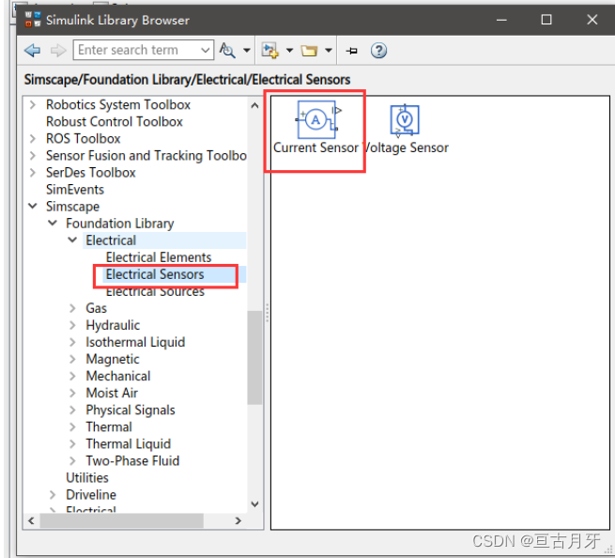Image resolution: width=615 pixels, height=558 pixels.
Task: Open the new model dropdown arrow
Action: tap(289, 50)
